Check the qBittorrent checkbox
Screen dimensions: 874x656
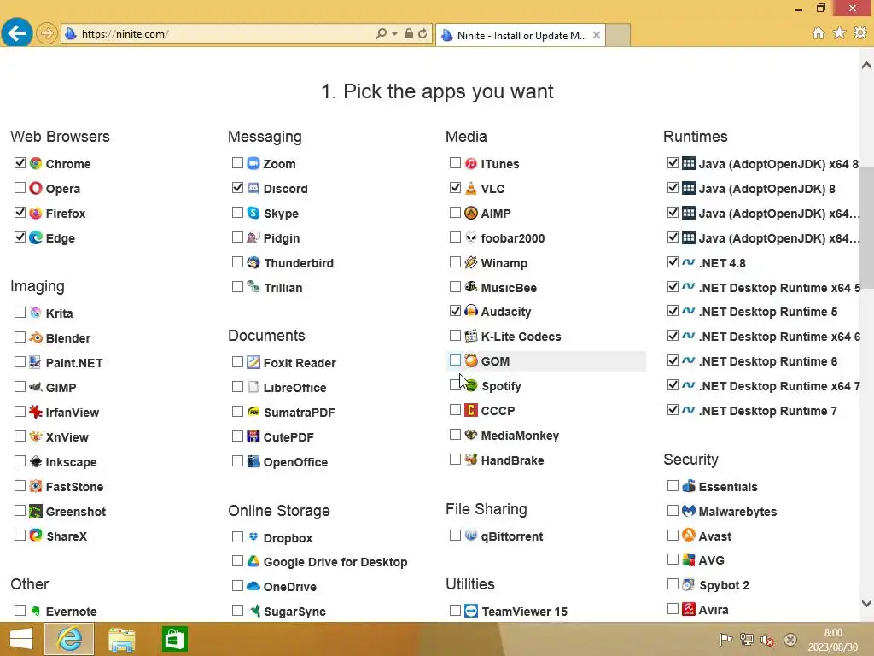tap(456, 536)
